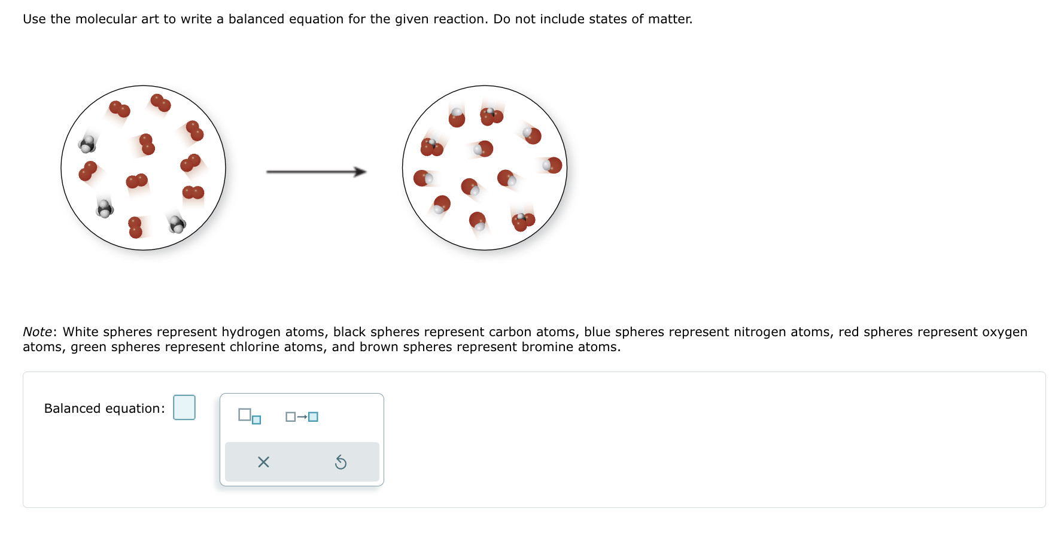Select the large outlined square in subscript icon
This screenshot has width=1064, height=542.
click(x=245, y=413)
